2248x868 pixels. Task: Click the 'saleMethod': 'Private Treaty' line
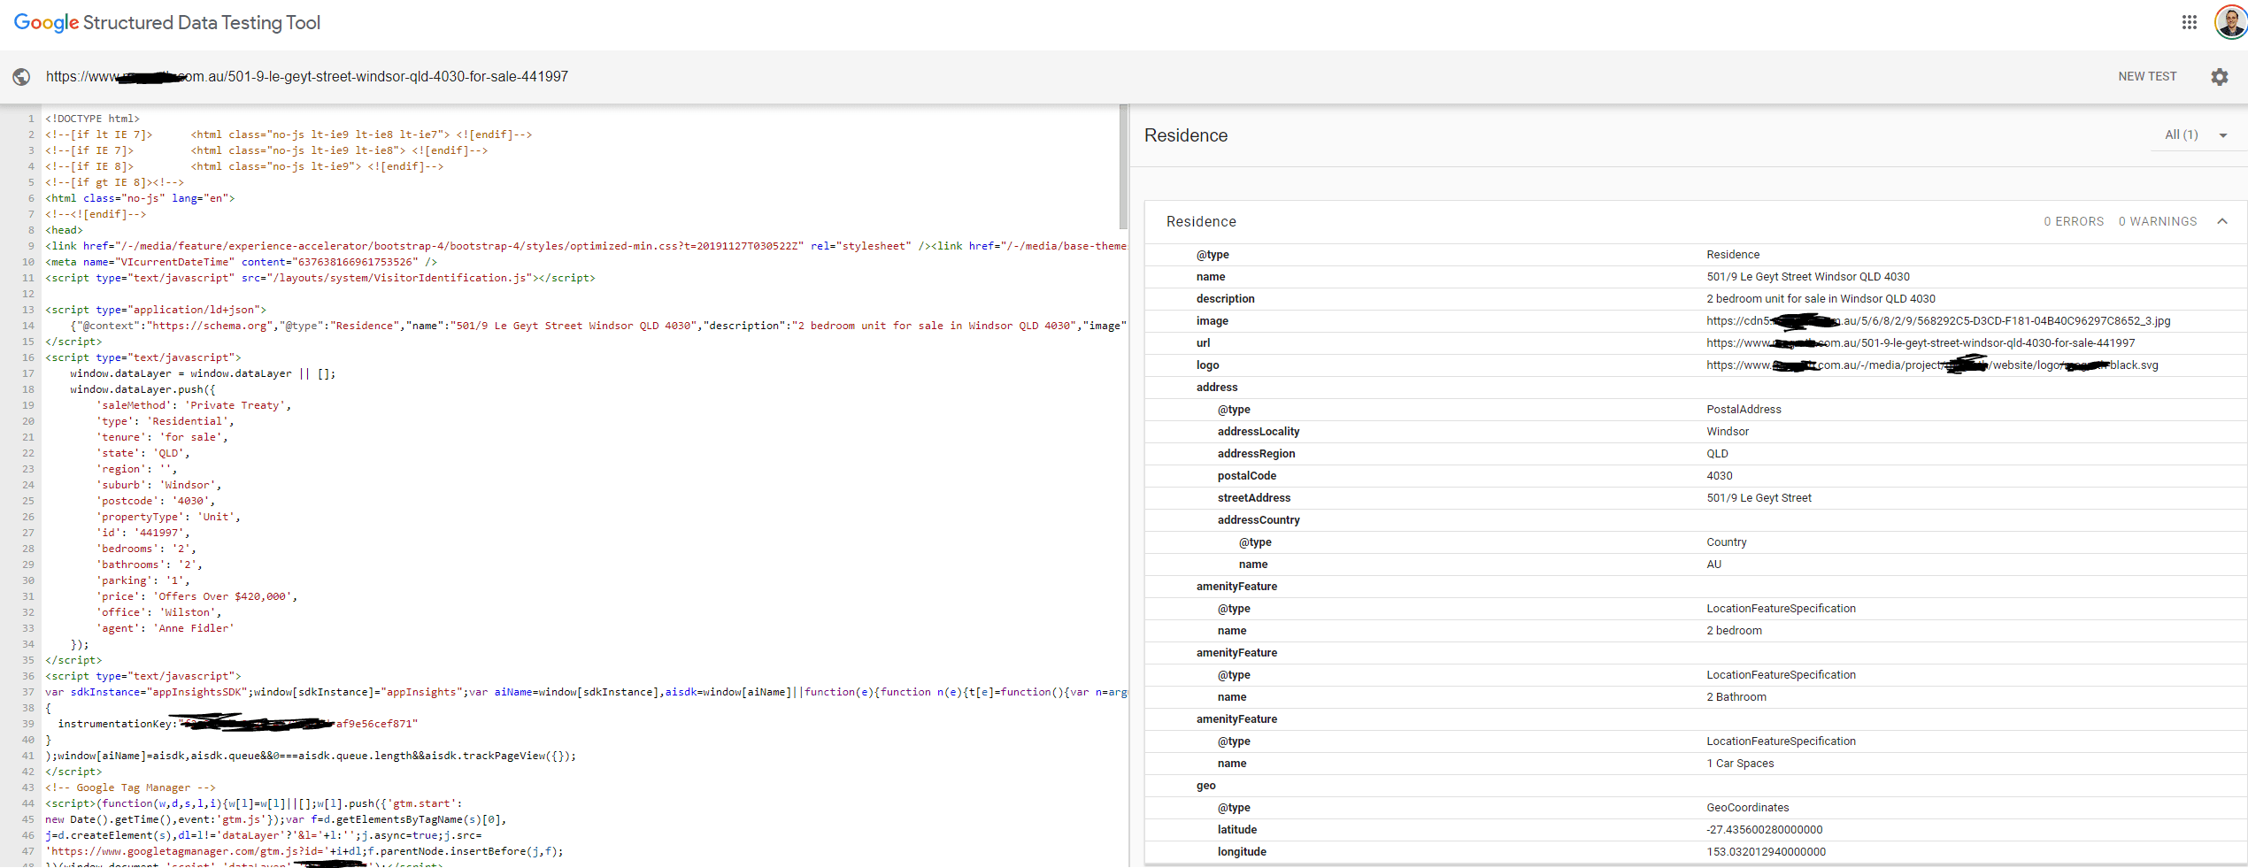[x=194, y=405]
